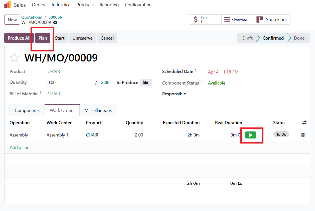Click the Odoo Sales app logo icon
Viewport: 315px width, 211px height.
[8, 5]
